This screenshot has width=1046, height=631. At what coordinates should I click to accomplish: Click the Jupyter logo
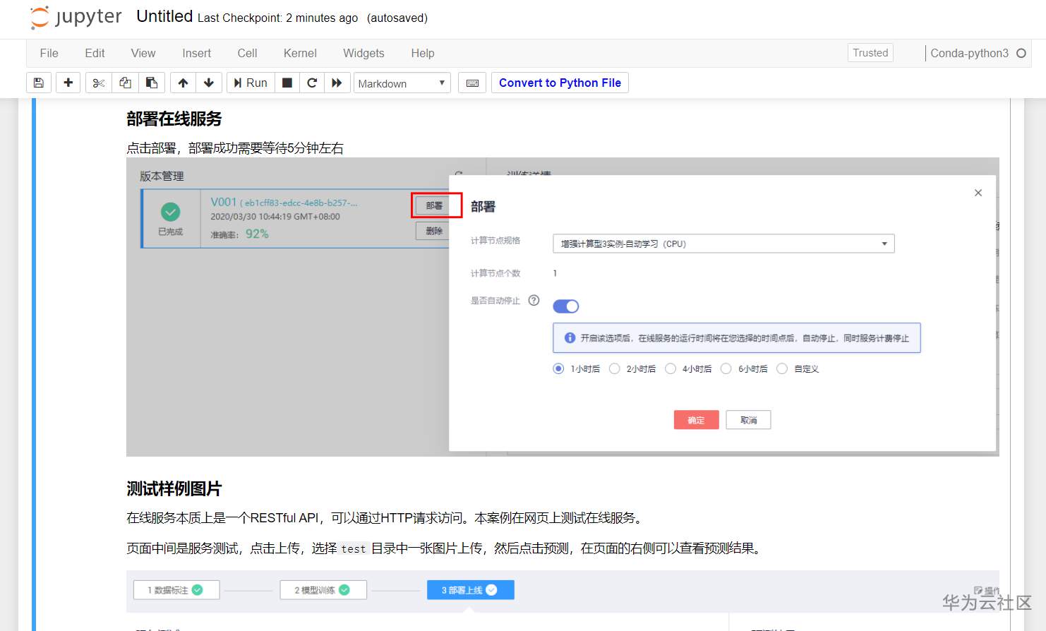click(76, 17)
